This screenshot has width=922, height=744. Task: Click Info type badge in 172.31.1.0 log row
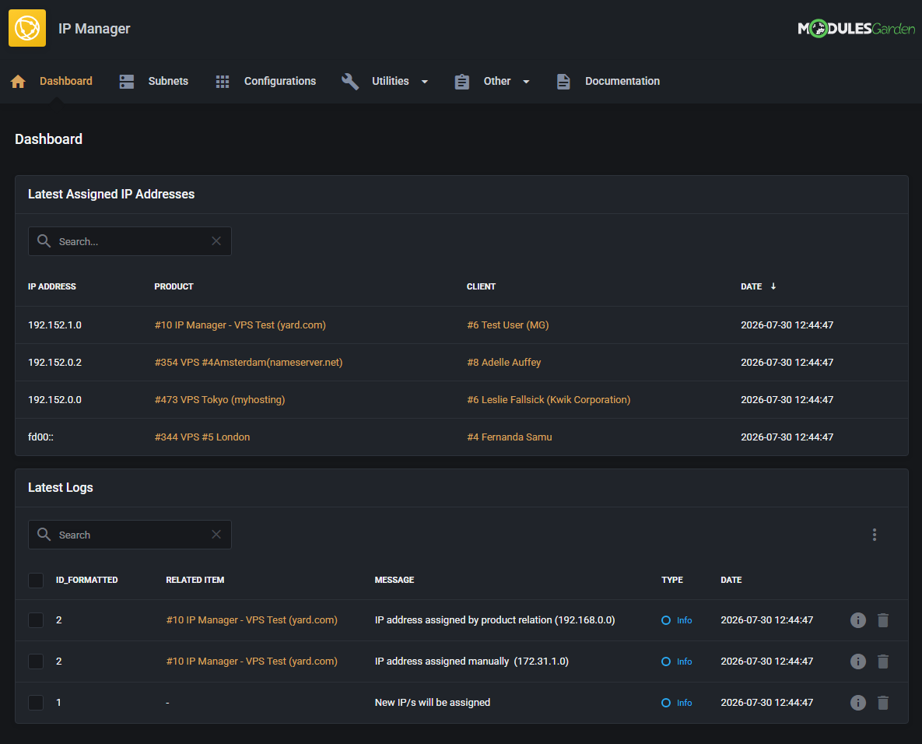tap(677, 661)
